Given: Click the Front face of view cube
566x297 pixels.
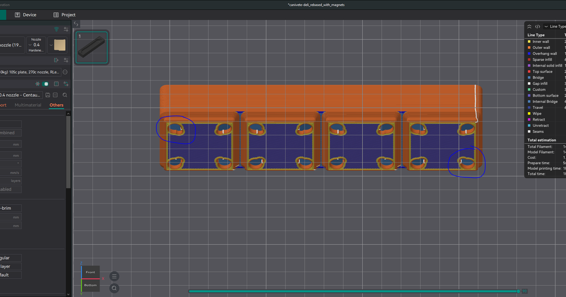Looking at the screenshot, I should tap(90, 272).
